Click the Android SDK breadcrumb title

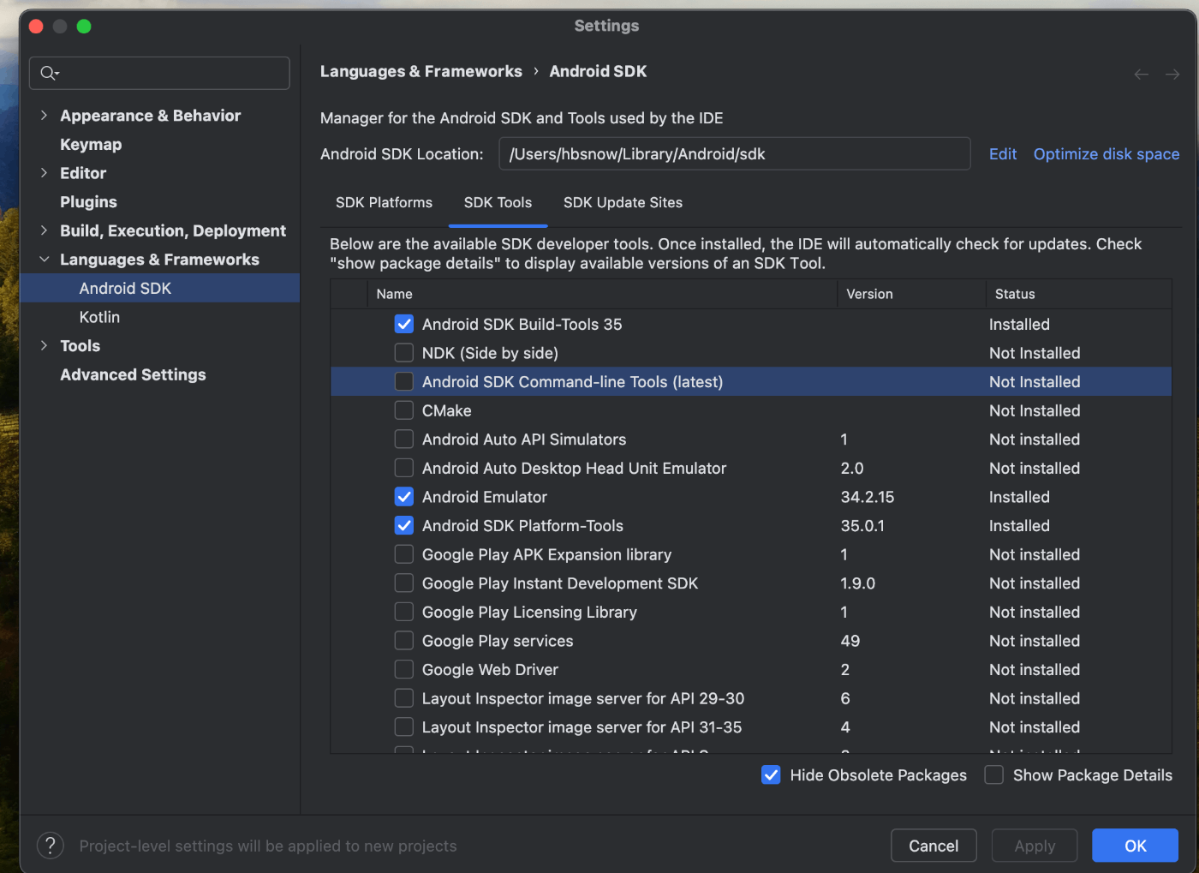598,71
